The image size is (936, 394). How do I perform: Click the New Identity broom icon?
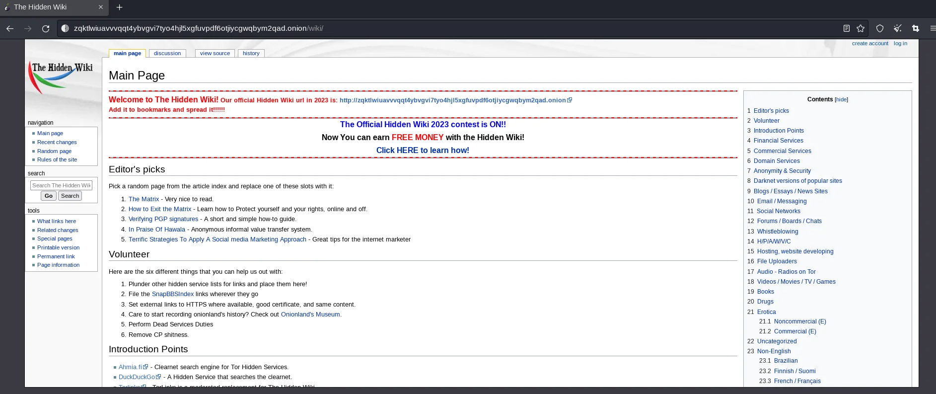pos(898,28)
